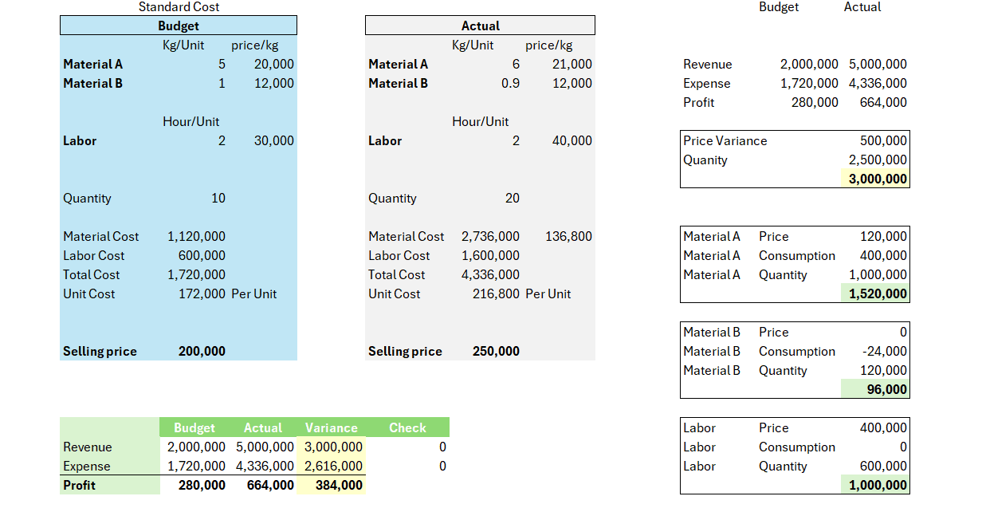
Task: Select Actual Material A price 21,000
Action: pos(572,64)
